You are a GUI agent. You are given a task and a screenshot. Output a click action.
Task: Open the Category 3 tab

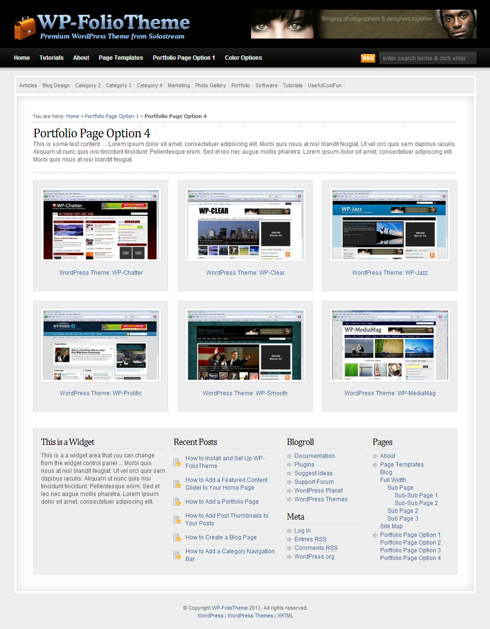[119, 85]
